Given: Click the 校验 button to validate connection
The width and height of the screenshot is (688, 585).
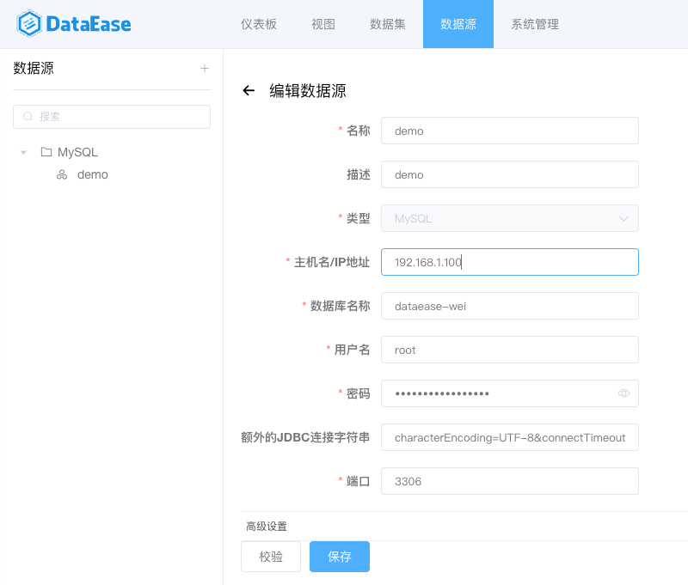Looking at the screenshot, I should pos(271,557).
